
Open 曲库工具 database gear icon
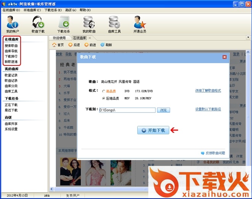(114, 22)
